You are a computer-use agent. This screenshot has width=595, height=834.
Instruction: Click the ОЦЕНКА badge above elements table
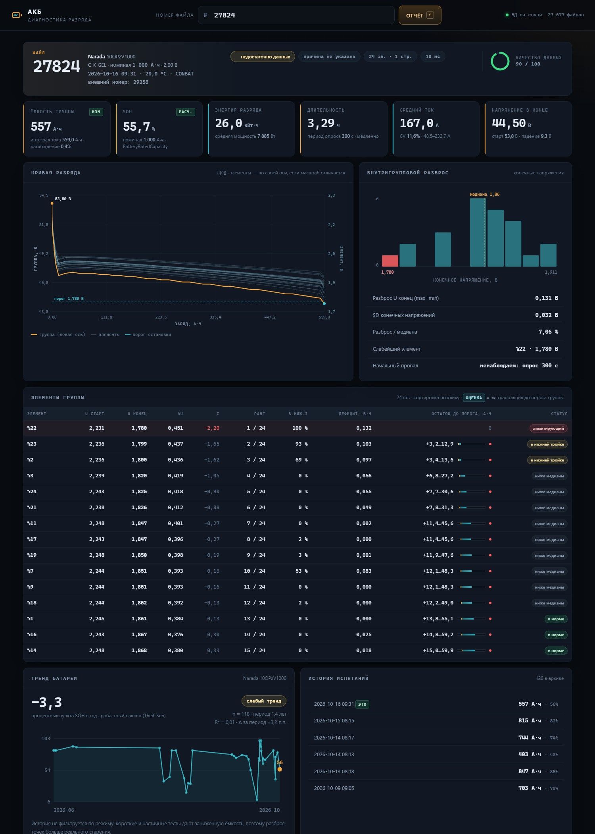point(474,398)
